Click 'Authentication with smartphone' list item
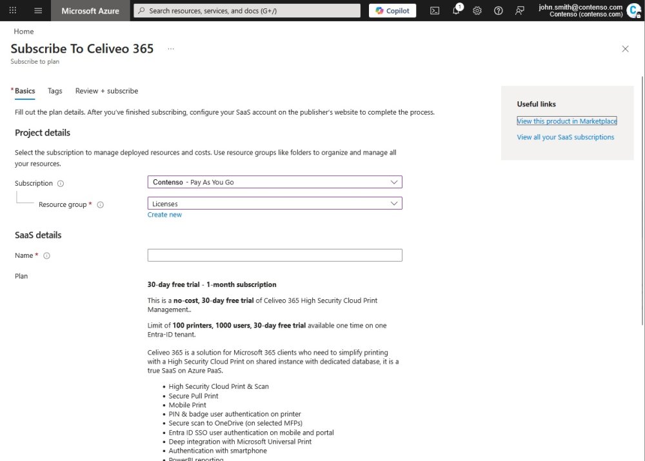 pyautogui.click(x=217, y=451)
